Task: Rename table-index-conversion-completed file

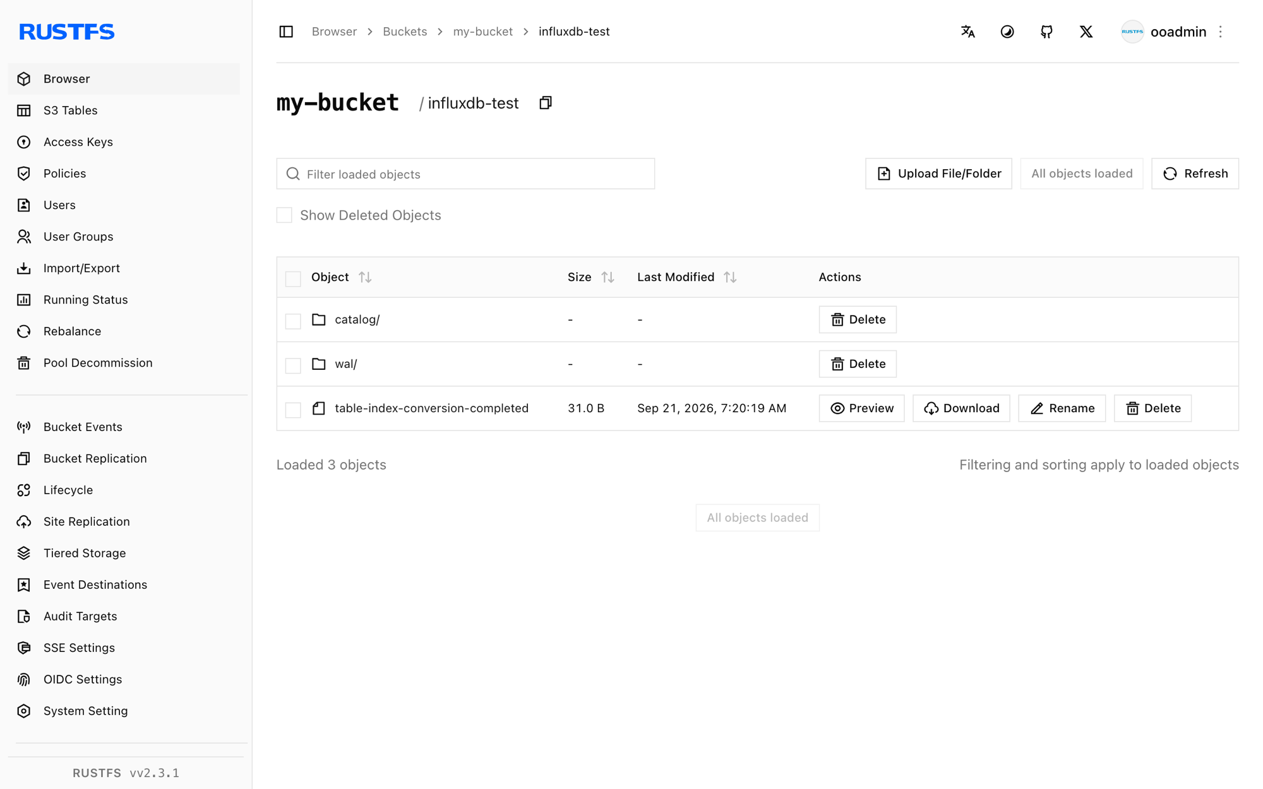Action: click(1062, 408)
